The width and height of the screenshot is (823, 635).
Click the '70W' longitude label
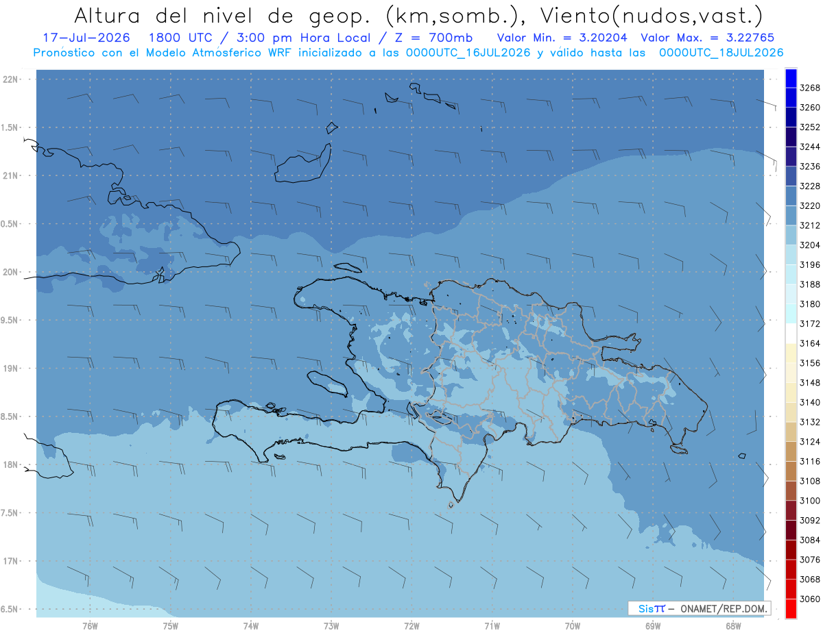pos(573,625)
